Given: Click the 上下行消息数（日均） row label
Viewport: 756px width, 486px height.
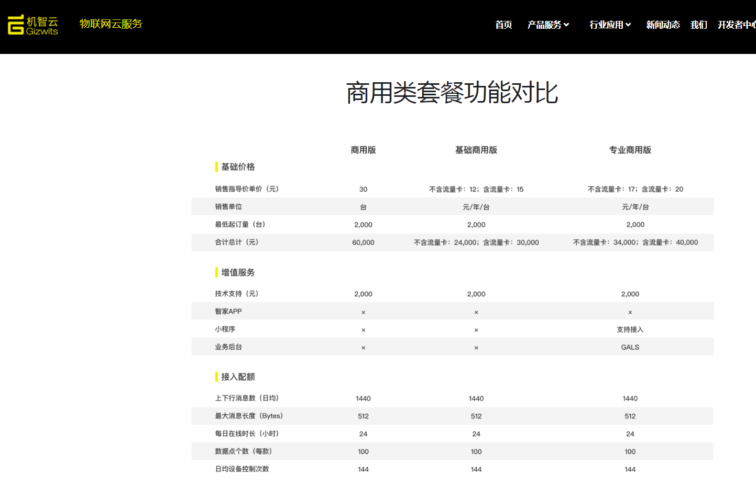Looking at the screenshot, I should tap(247, 399).
